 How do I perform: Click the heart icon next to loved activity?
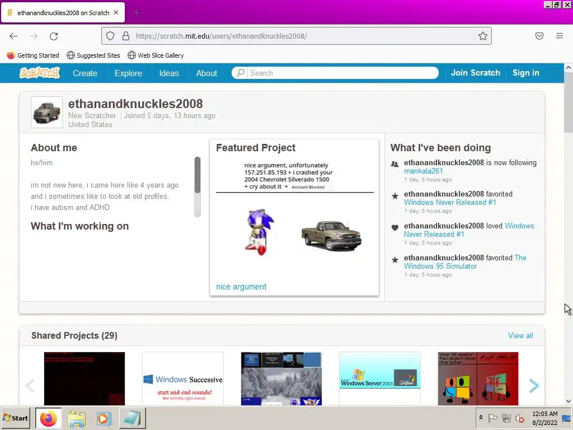pyautogui.click(x=394, y=227)
